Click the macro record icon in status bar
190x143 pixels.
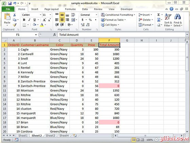[x=17, y=140]
